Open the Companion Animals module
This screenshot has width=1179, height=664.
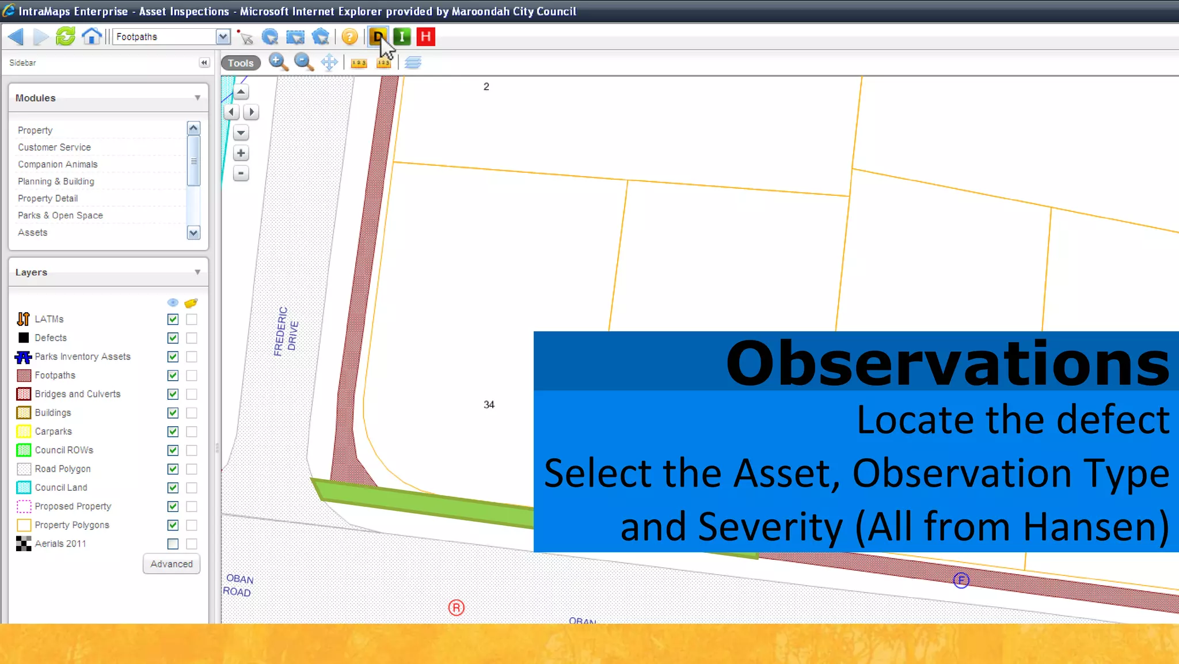(58, 164)
